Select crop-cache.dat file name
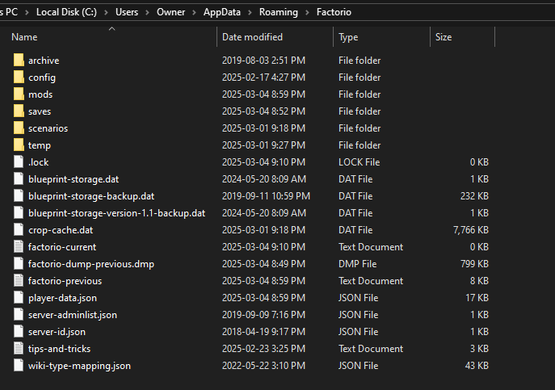The image size is (555, 390). 61,230
